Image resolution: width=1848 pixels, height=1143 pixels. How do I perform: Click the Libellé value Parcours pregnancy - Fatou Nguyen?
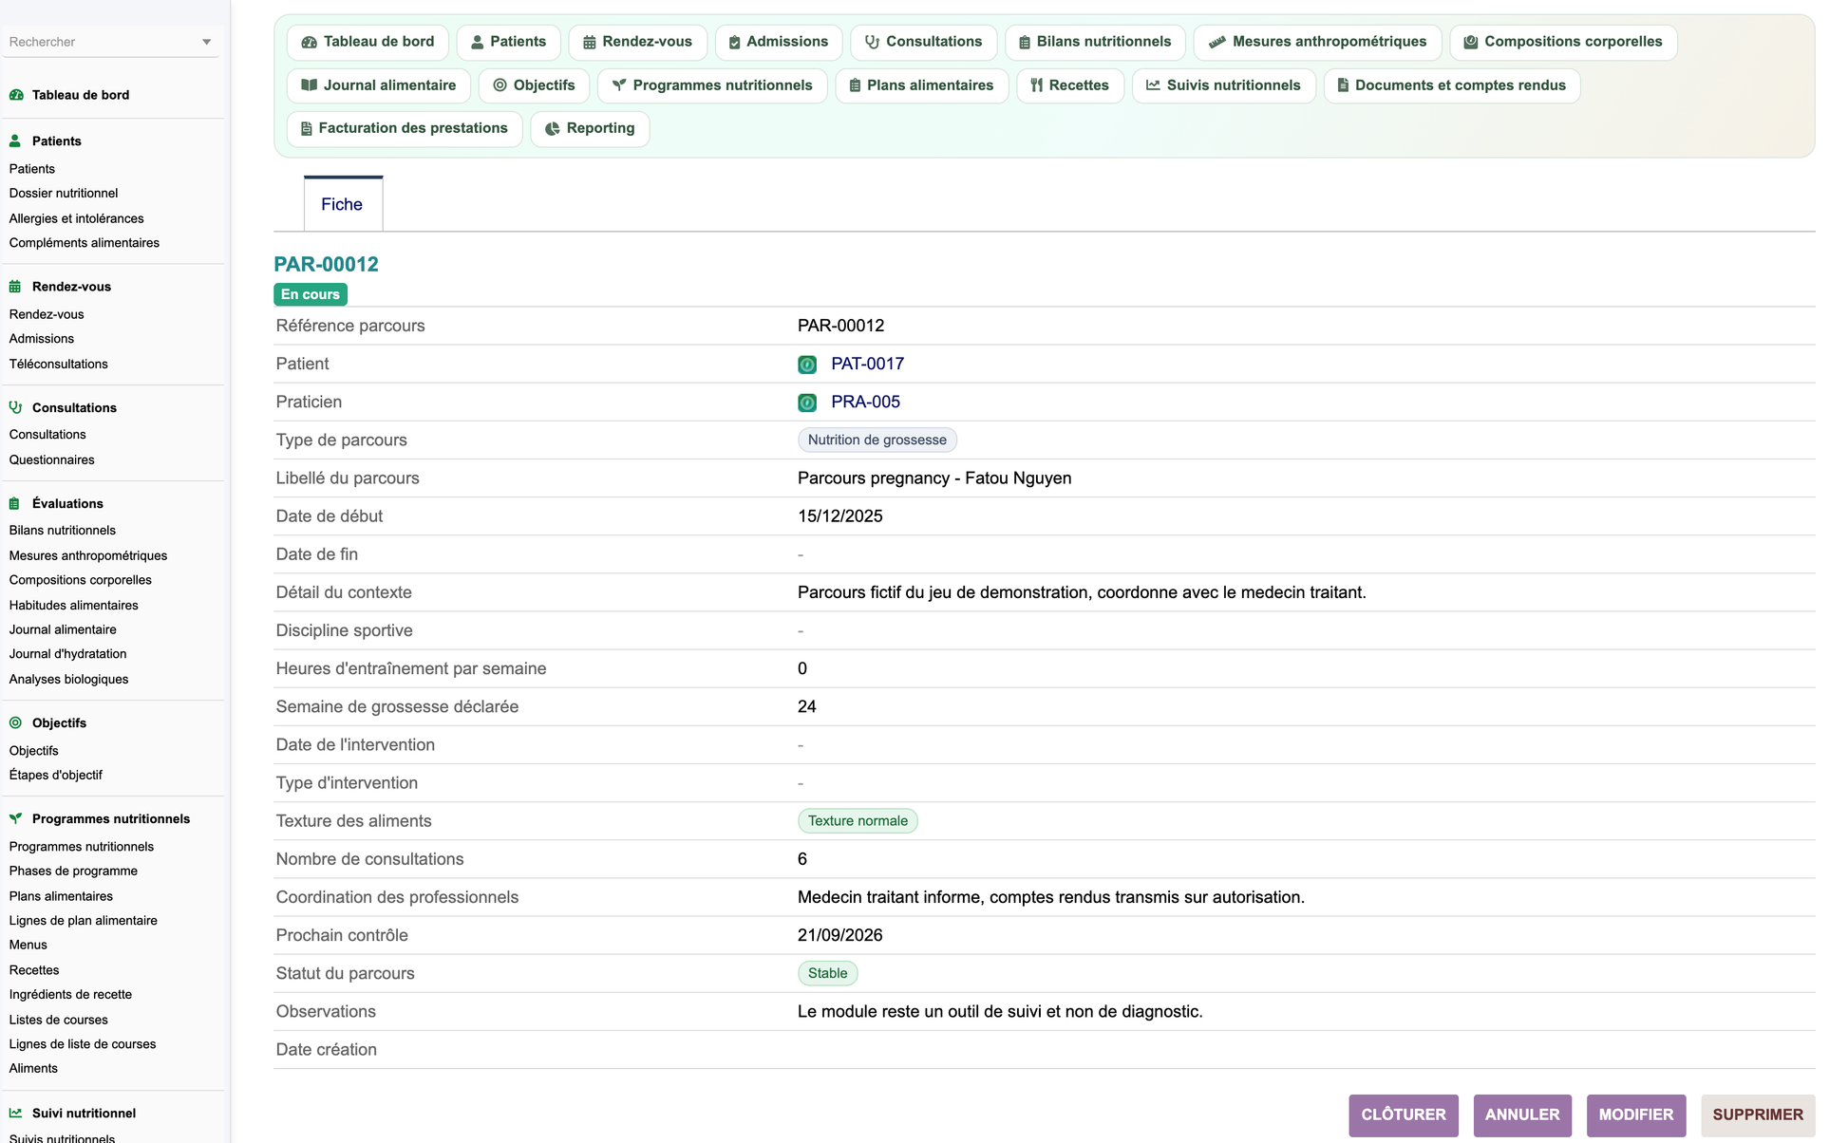click(934, 478)
